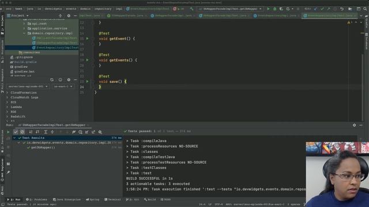Hide the Project panel with the minus icon
369x207 pixels.
[75, 16]
